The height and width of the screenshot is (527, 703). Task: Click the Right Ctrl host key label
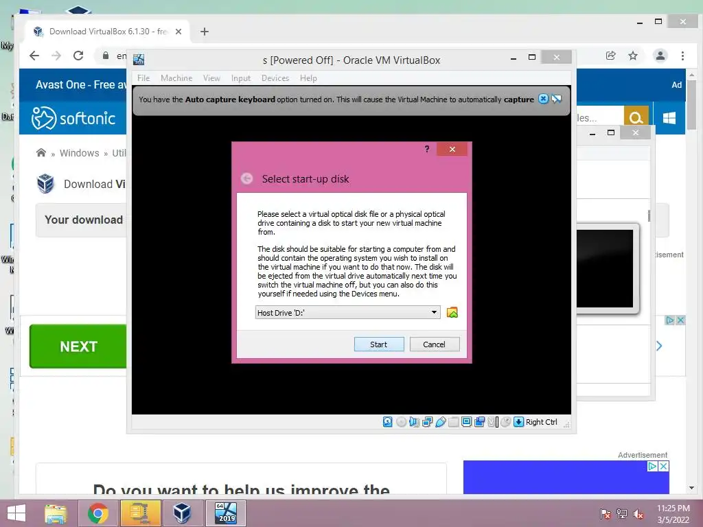pos(541,422)
